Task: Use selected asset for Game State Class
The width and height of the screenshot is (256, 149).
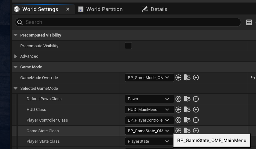Action: [178, 130]
